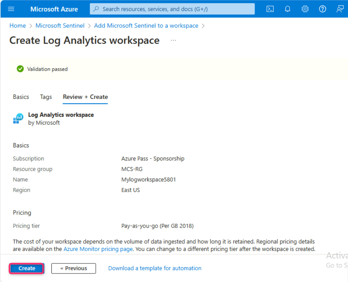Image resolution: width=348 pixels, height=282 pixels.
Task: Switch to the Tags tab
Action: tap(46, 97)
